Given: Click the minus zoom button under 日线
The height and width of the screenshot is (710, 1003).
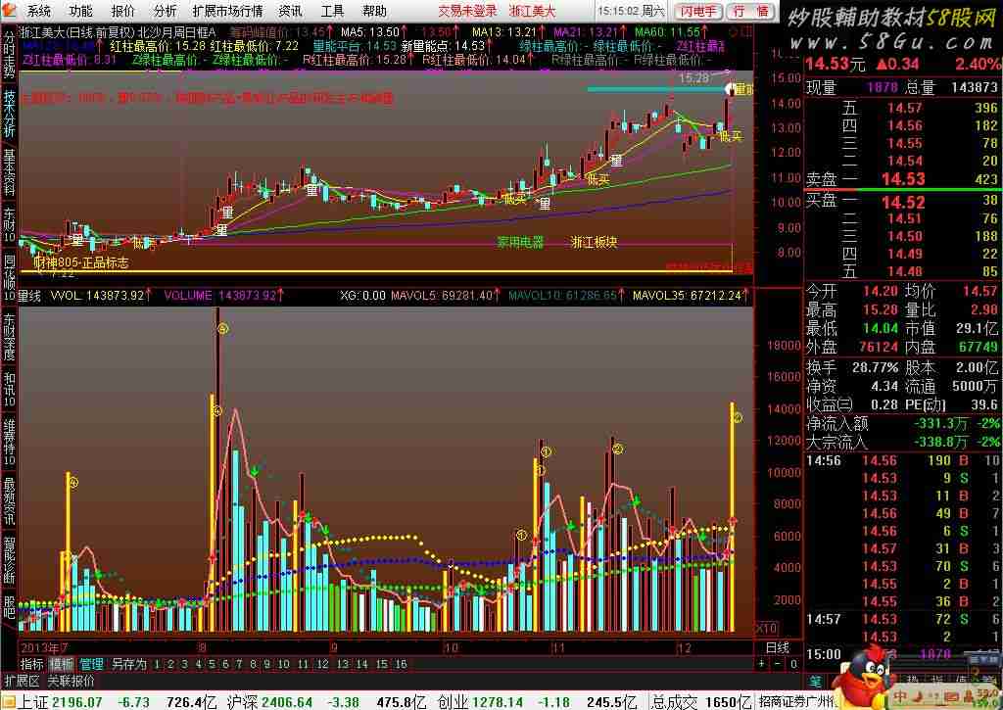Looking at the screenshot, I should [x=777, y=664].
